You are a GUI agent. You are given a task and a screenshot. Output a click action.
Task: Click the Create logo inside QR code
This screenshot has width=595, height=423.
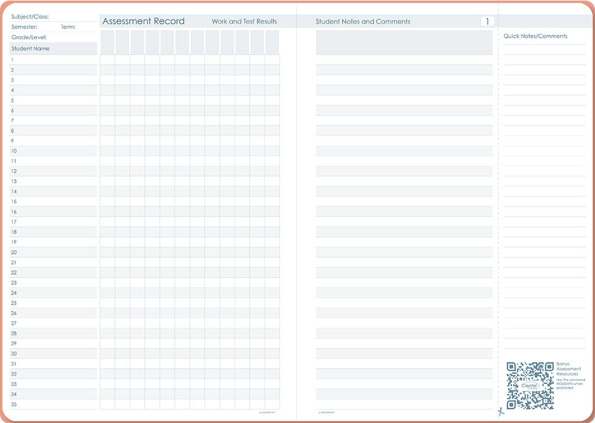[x=530, y=386]
